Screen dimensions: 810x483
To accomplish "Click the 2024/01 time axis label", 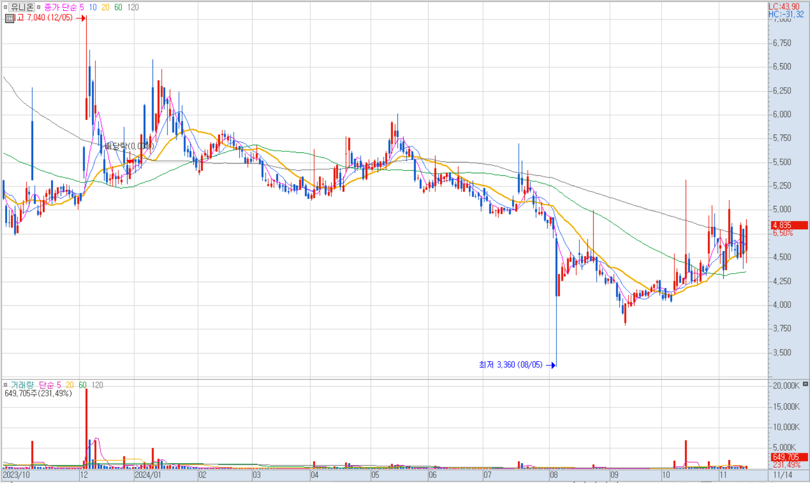I will point(148,475).
